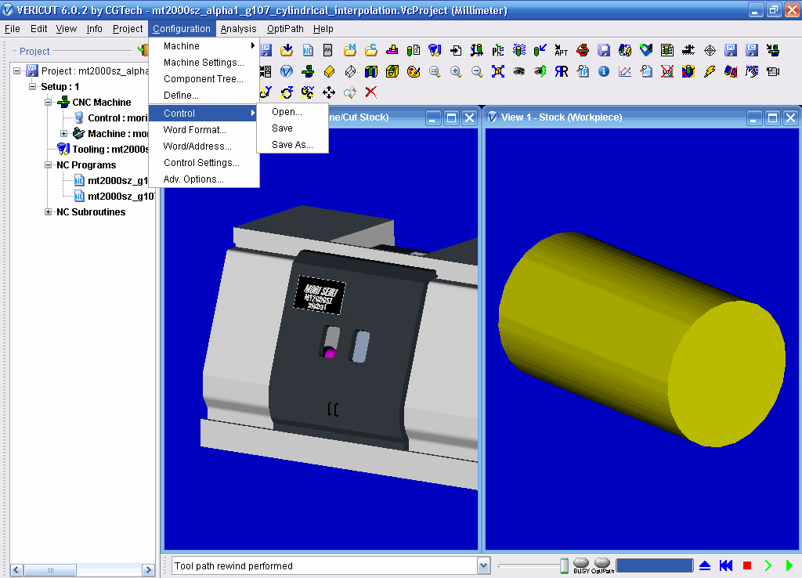
Task: Click the save control file icon
Action: pos(751,50)
